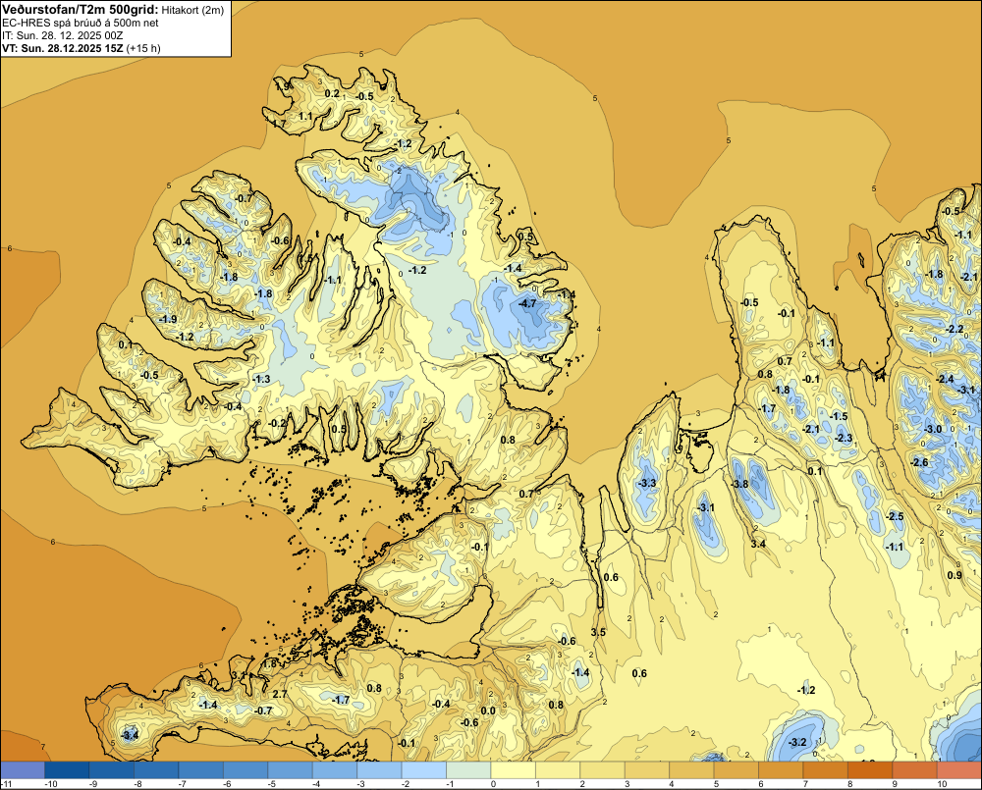Click the orange swatch between 8 and 9
The width and height of the screenshot is (982, 790).
point(870,769)
